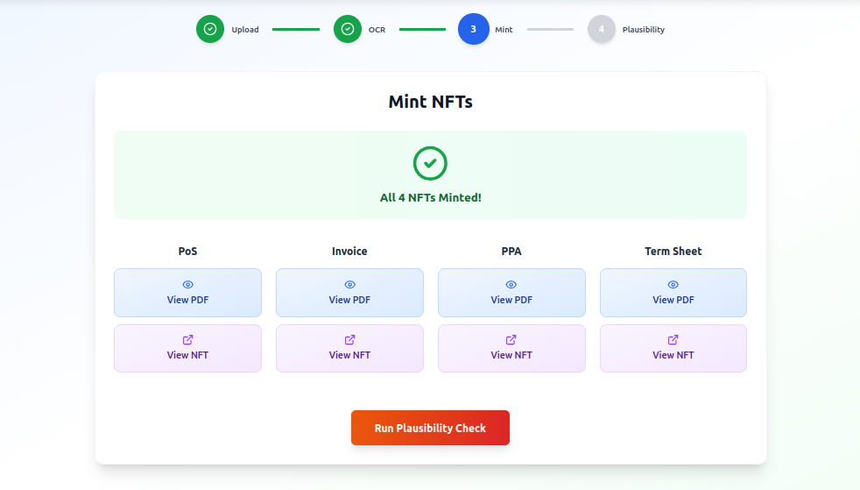Click the eye icon under Invoice
Image resolution: width=860 pixels, height=490 pixels.
pyautogui.click(x=349, y=285)
